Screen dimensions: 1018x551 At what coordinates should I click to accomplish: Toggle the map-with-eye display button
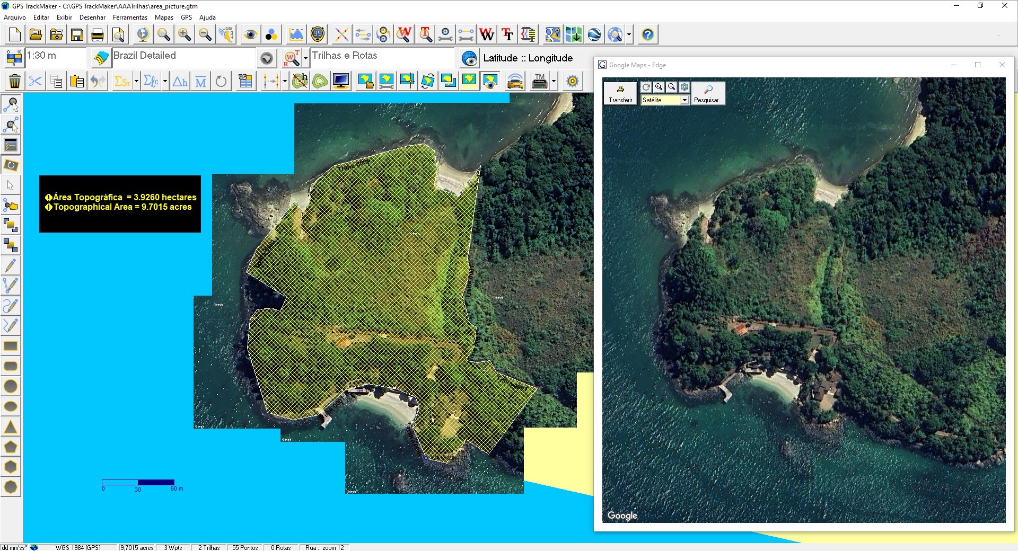click(490, 82)
